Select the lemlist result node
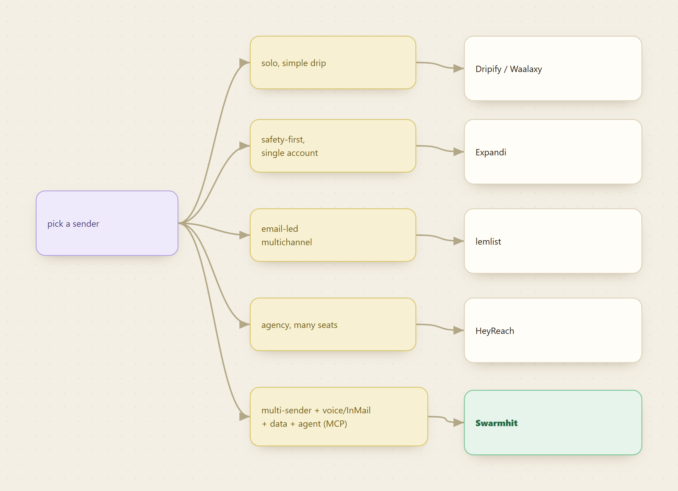 tap(553, 241)
